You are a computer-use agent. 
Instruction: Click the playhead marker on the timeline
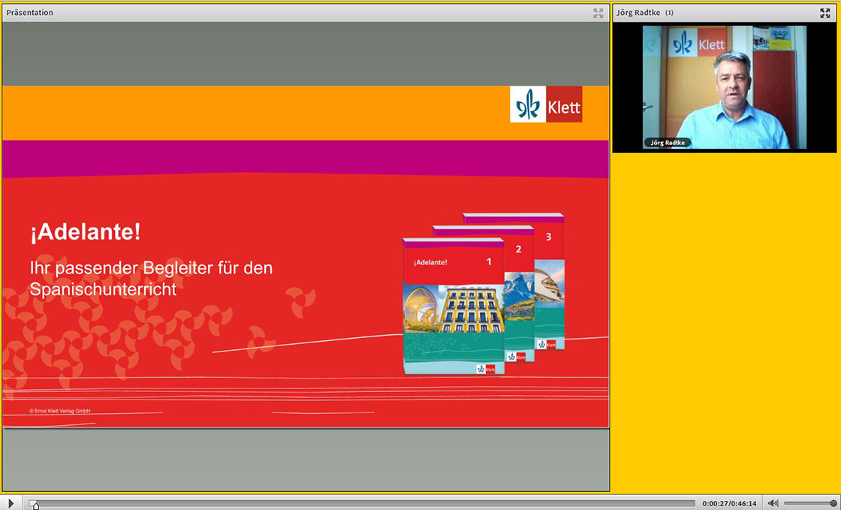pos(35,505)
